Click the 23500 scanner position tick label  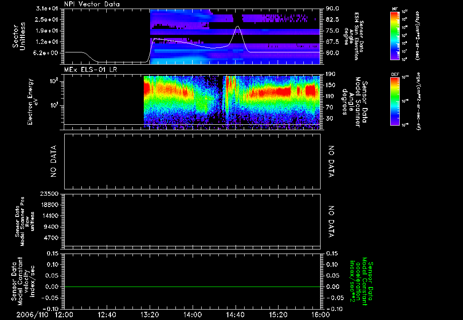coord(49,193)
